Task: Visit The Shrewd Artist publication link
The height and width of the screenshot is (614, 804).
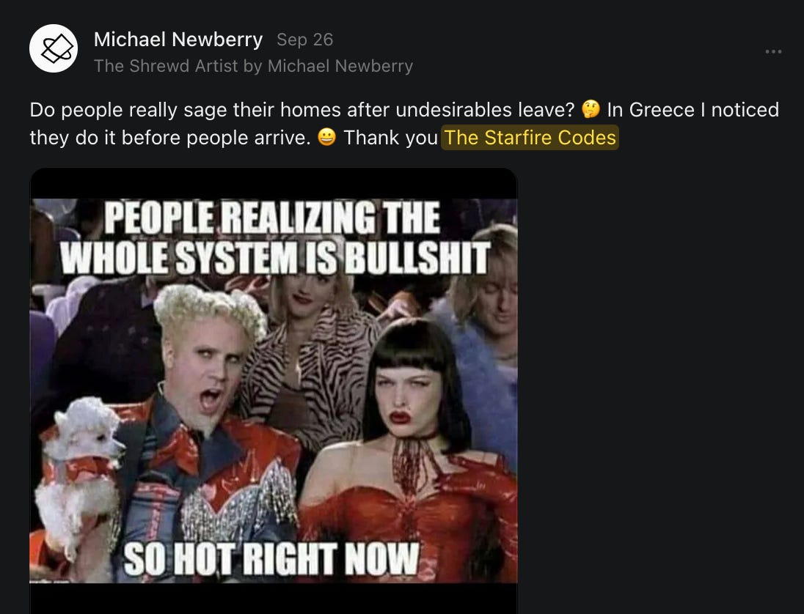Action: 253,66
